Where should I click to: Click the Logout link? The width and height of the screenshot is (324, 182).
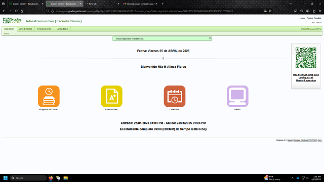point(302,18)
